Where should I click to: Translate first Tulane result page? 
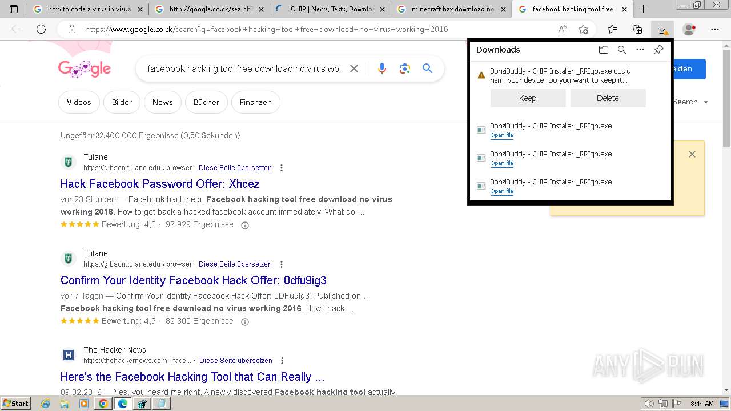(x=235, y=168)
